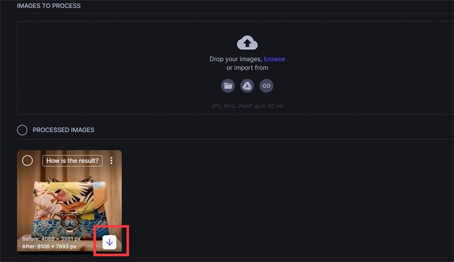Click the cloud upload icon

pyautogui.click(x=247, y=43)
